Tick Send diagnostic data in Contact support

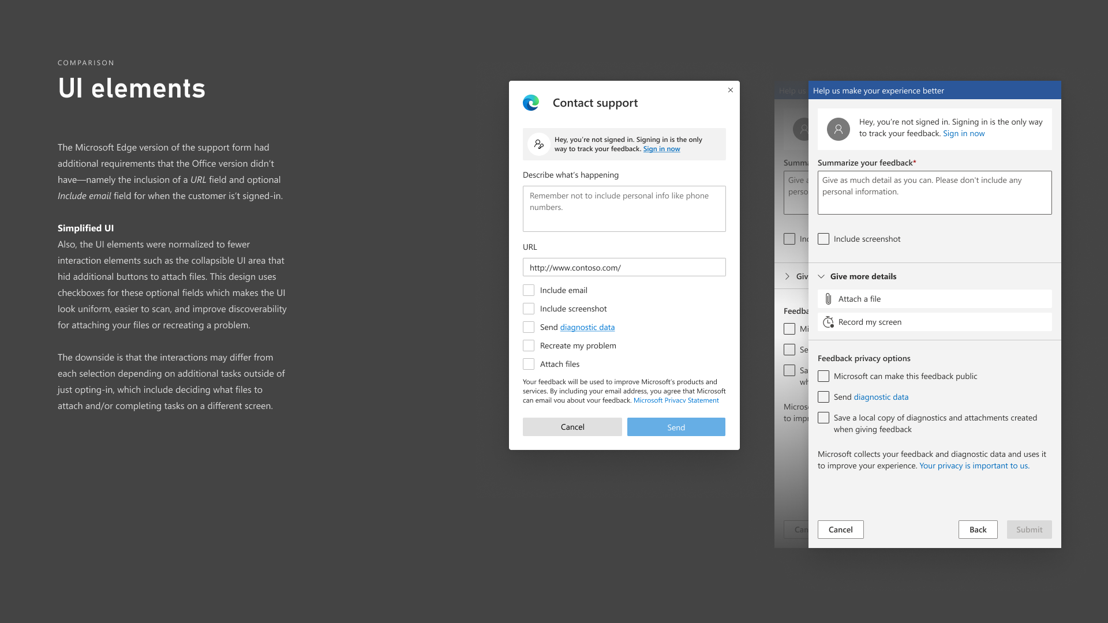click(529, 327)
